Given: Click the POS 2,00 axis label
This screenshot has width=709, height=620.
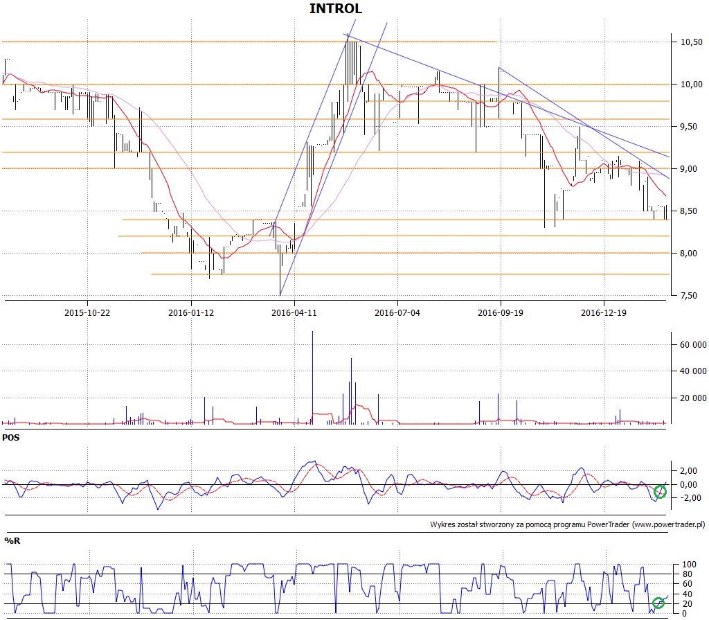Looking at the screenshot, I should (688, 471).
